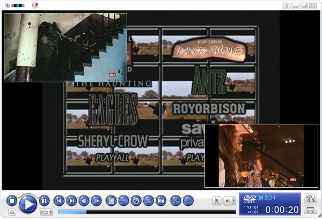The height and width of the screenshot is (220, 322).
Task: Open Help with the question mark button
Action: 287,5
